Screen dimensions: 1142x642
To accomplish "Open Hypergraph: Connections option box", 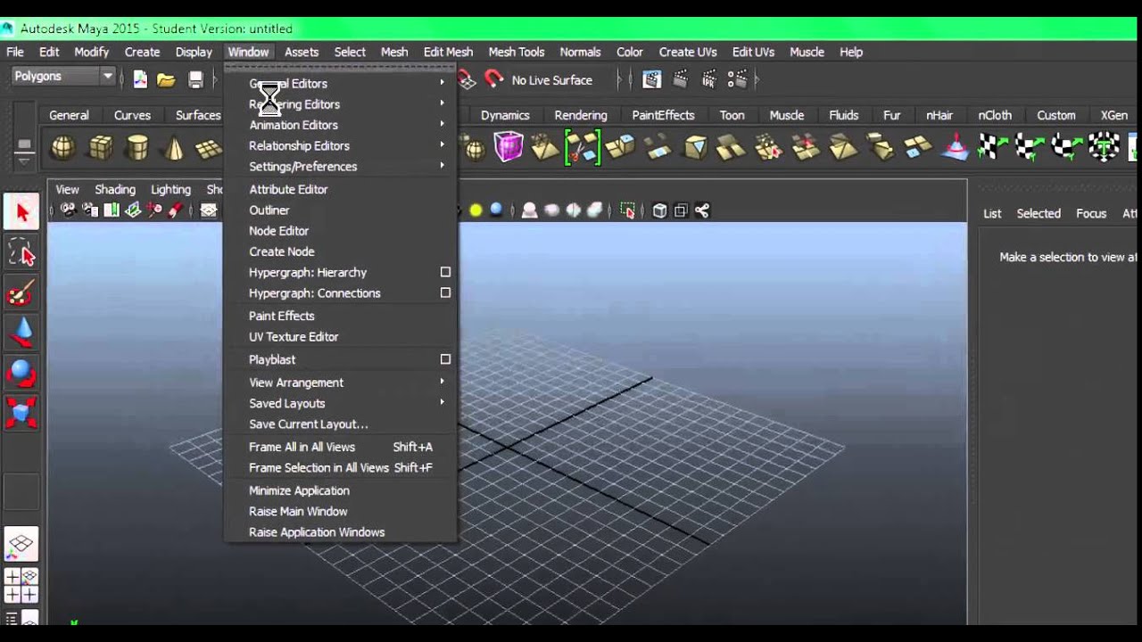I will coord(445,292).
